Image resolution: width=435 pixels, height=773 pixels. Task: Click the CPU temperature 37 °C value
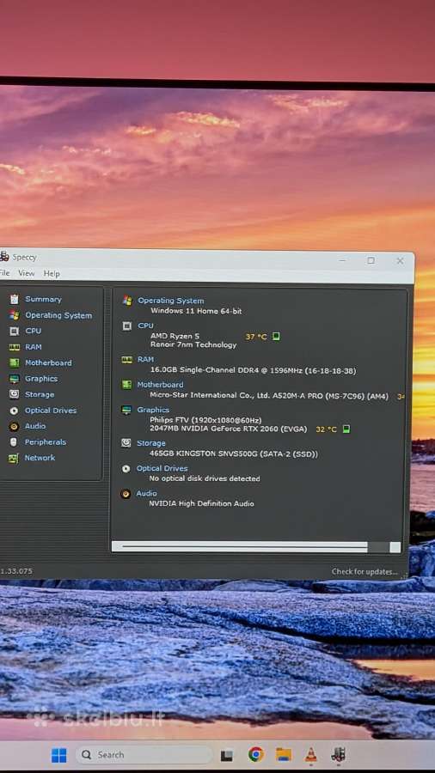[256, 337]
